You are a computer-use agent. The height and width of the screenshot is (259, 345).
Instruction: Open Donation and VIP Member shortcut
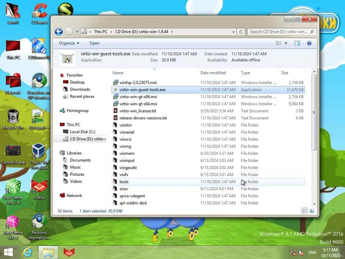click(39, 86)
